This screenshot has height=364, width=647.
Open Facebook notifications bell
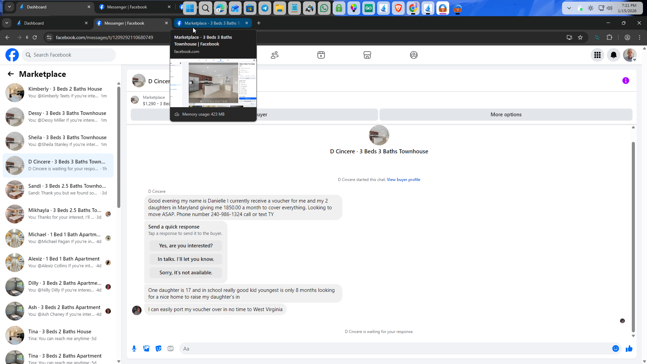(x=614, y=55)
